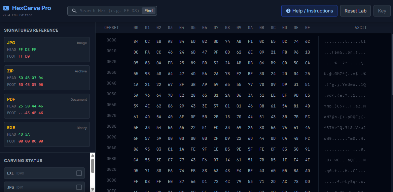Click the Reset Lab button

click(355, 11)
